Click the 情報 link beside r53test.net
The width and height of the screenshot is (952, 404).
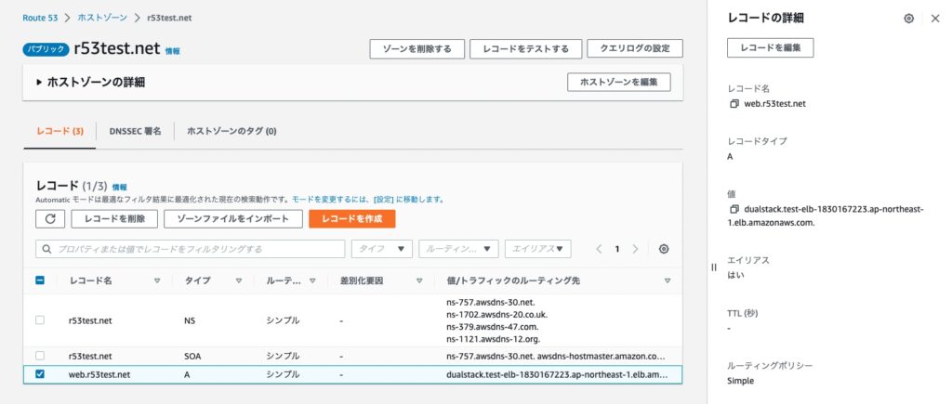click(172, 52)
